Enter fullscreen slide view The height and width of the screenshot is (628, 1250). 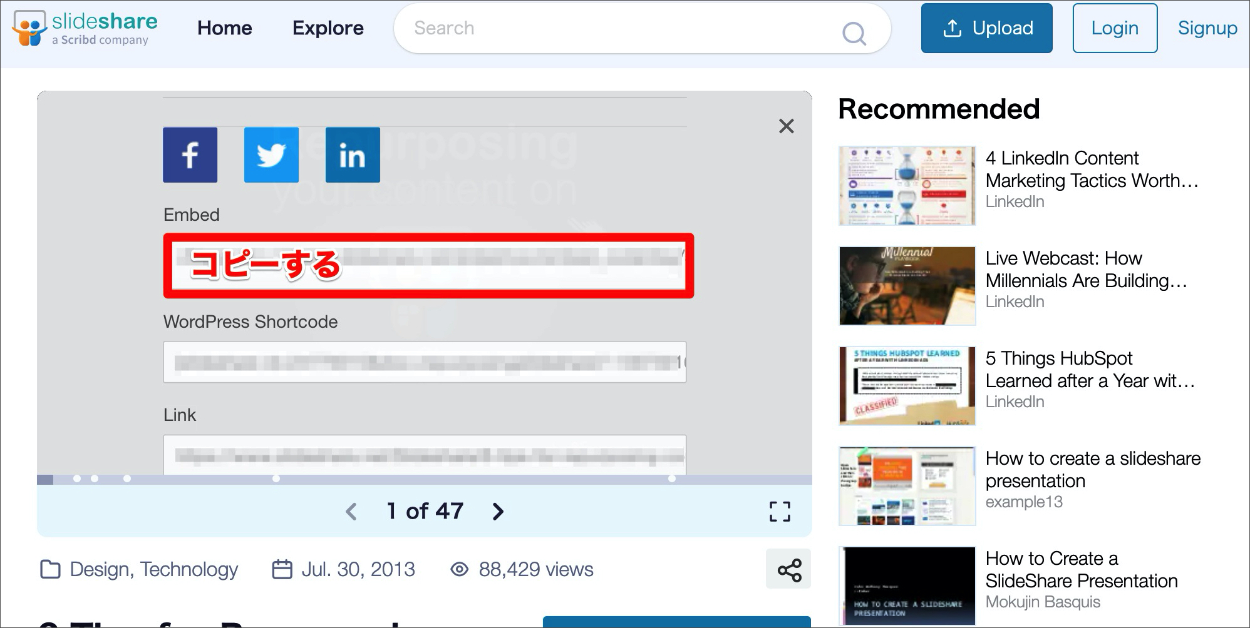tap(780, 512)
